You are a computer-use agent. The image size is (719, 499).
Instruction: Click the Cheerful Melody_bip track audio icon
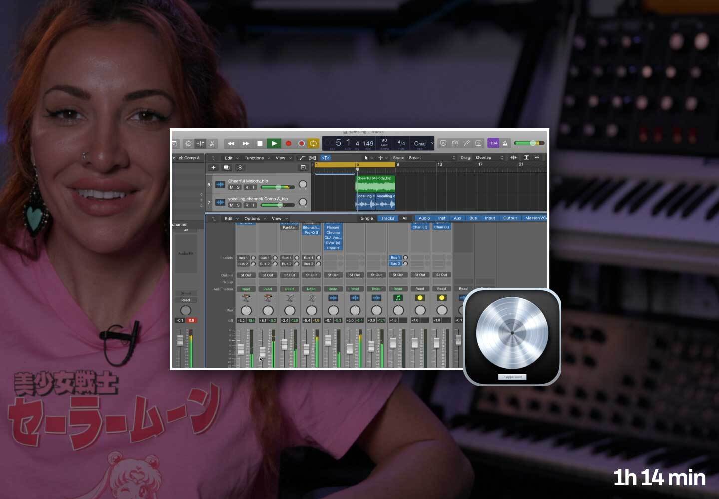[x=220, y=185]
